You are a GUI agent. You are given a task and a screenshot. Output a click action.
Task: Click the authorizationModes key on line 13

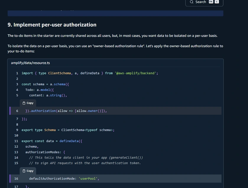point(43,152)
